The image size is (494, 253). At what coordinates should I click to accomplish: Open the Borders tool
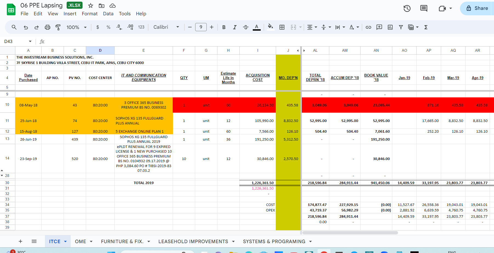282,27
